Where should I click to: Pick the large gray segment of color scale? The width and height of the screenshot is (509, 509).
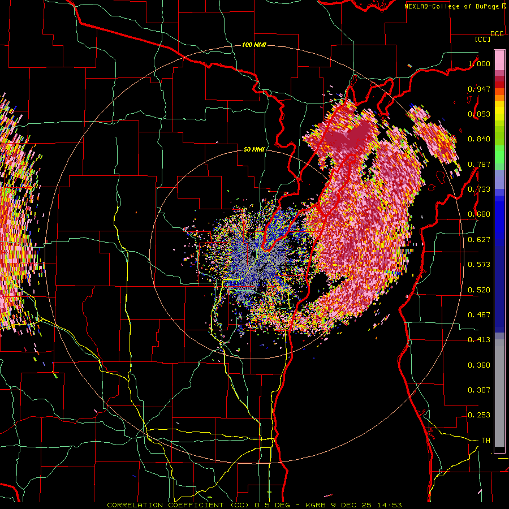[x=499, y=393]
